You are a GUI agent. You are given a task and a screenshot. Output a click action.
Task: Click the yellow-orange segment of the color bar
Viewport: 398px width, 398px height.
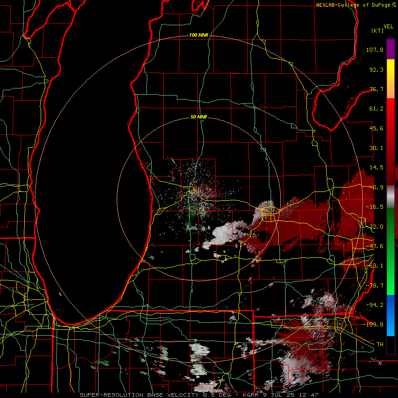[390, 79]
